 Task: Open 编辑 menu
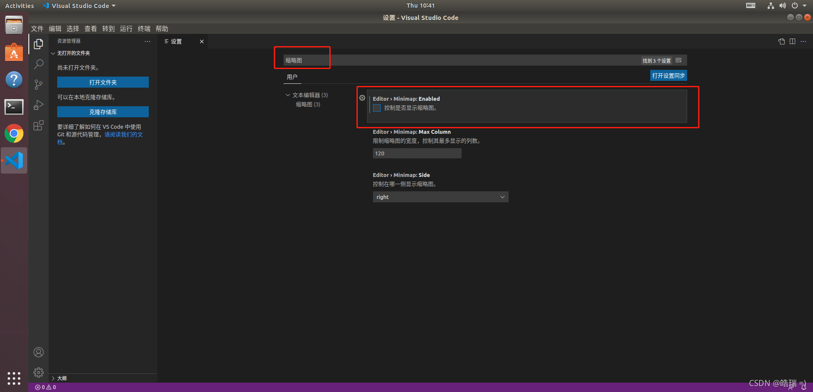[x=55, y=28]
